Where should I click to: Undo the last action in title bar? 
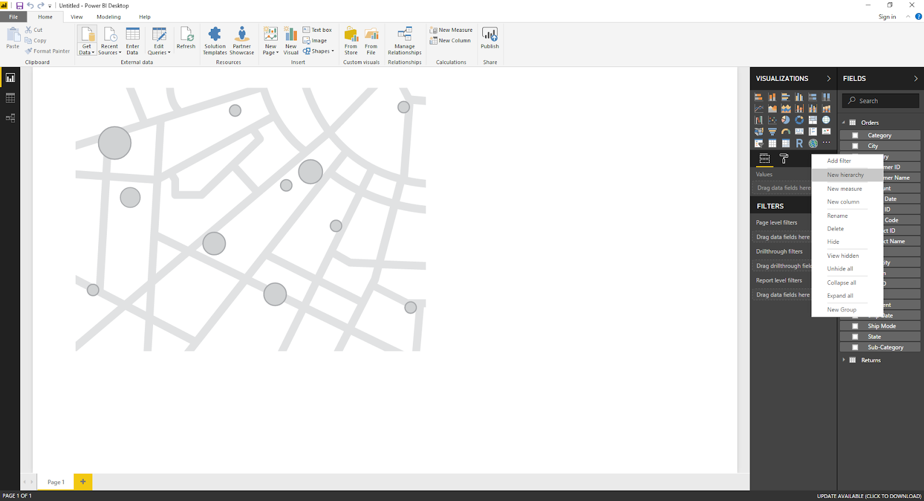point(30,6)
